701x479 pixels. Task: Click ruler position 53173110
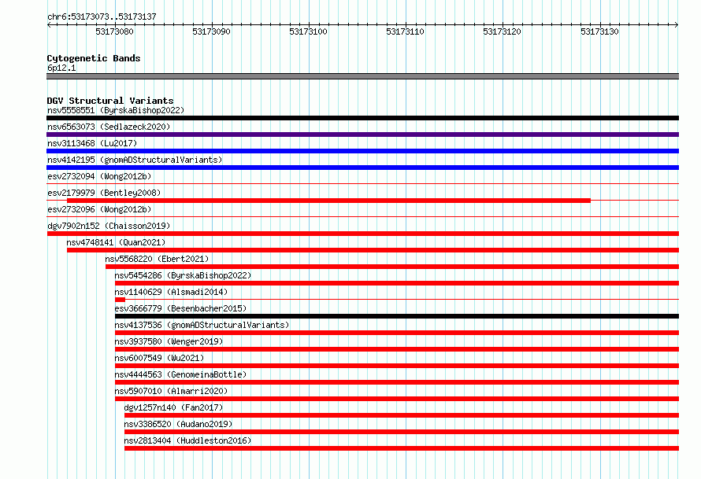click(x=406, y=31)
